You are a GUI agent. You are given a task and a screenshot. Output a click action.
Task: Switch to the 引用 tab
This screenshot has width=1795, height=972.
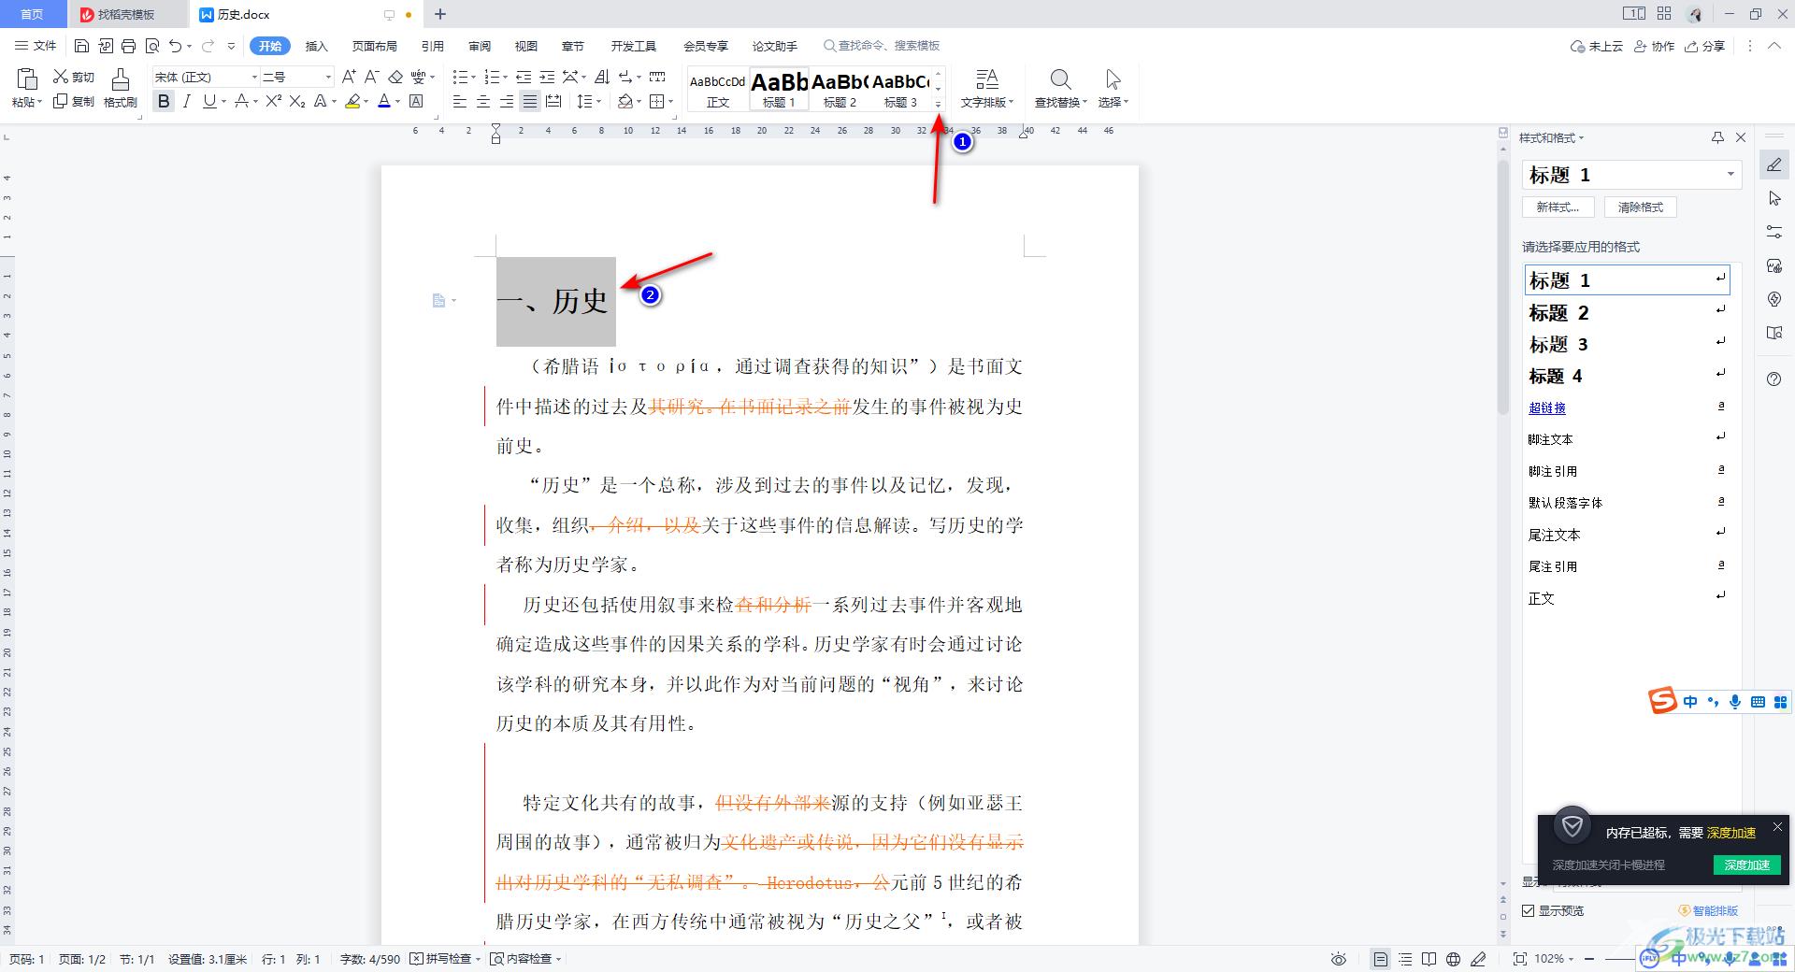pos(432,46)
